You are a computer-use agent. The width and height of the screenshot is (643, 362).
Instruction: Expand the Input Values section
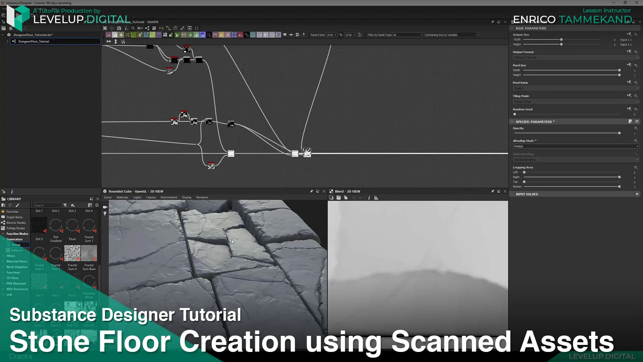pos(513,194)
